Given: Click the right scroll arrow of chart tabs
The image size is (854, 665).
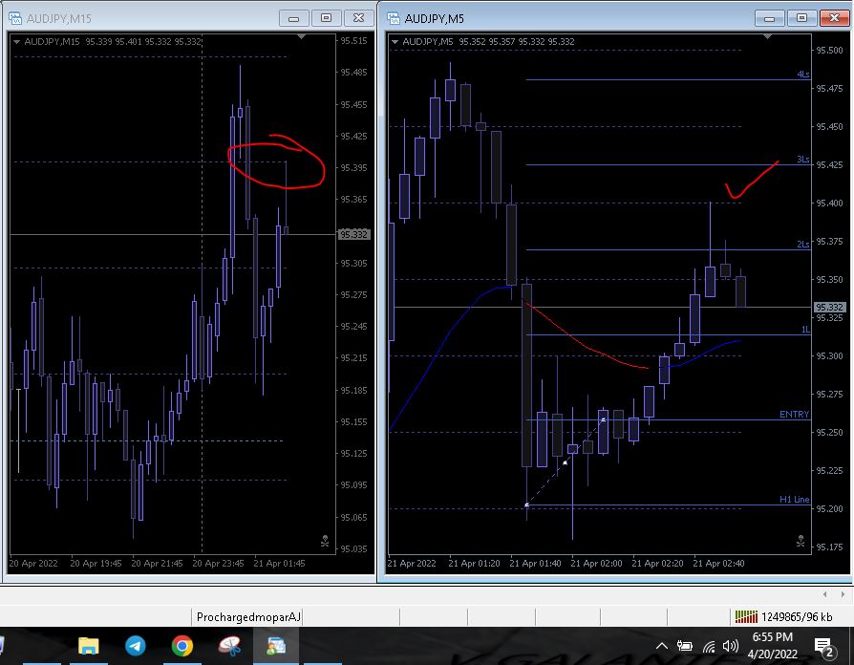Looking at the screenshot, I should coord(843,594).
